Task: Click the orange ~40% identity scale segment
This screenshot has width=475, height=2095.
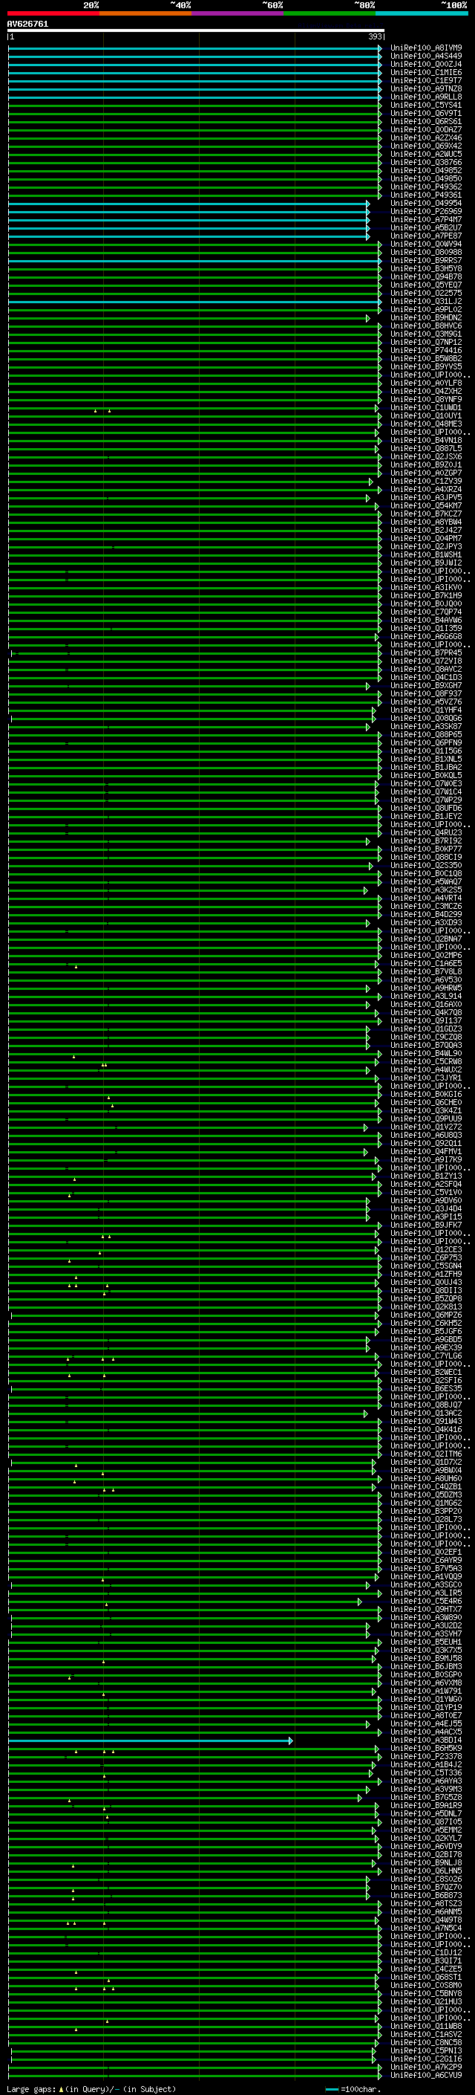Action: (x=146, y=13)
